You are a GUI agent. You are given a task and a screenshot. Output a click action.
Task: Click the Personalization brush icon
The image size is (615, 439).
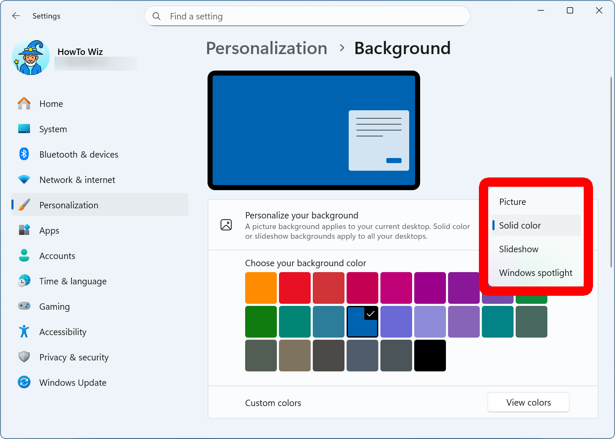coord(24,205)
